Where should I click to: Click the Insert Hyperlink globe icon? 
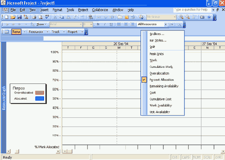coord(91,17)
